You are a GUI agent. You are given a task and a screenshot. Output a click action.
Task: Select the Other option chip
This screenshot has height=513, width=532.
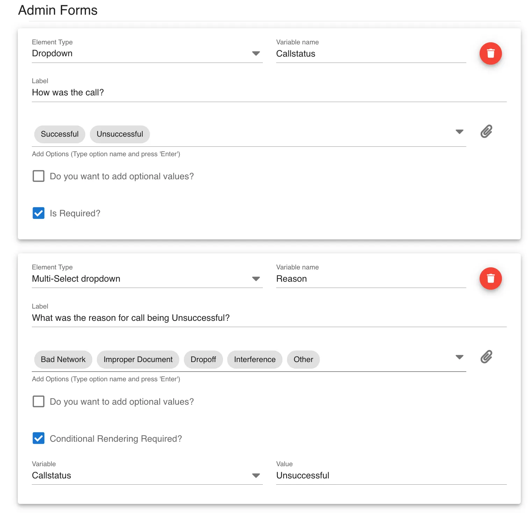tap(303, 360)
